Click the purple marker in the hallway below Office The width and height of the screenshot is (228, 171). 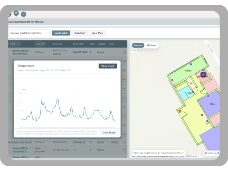pos(202,115)
